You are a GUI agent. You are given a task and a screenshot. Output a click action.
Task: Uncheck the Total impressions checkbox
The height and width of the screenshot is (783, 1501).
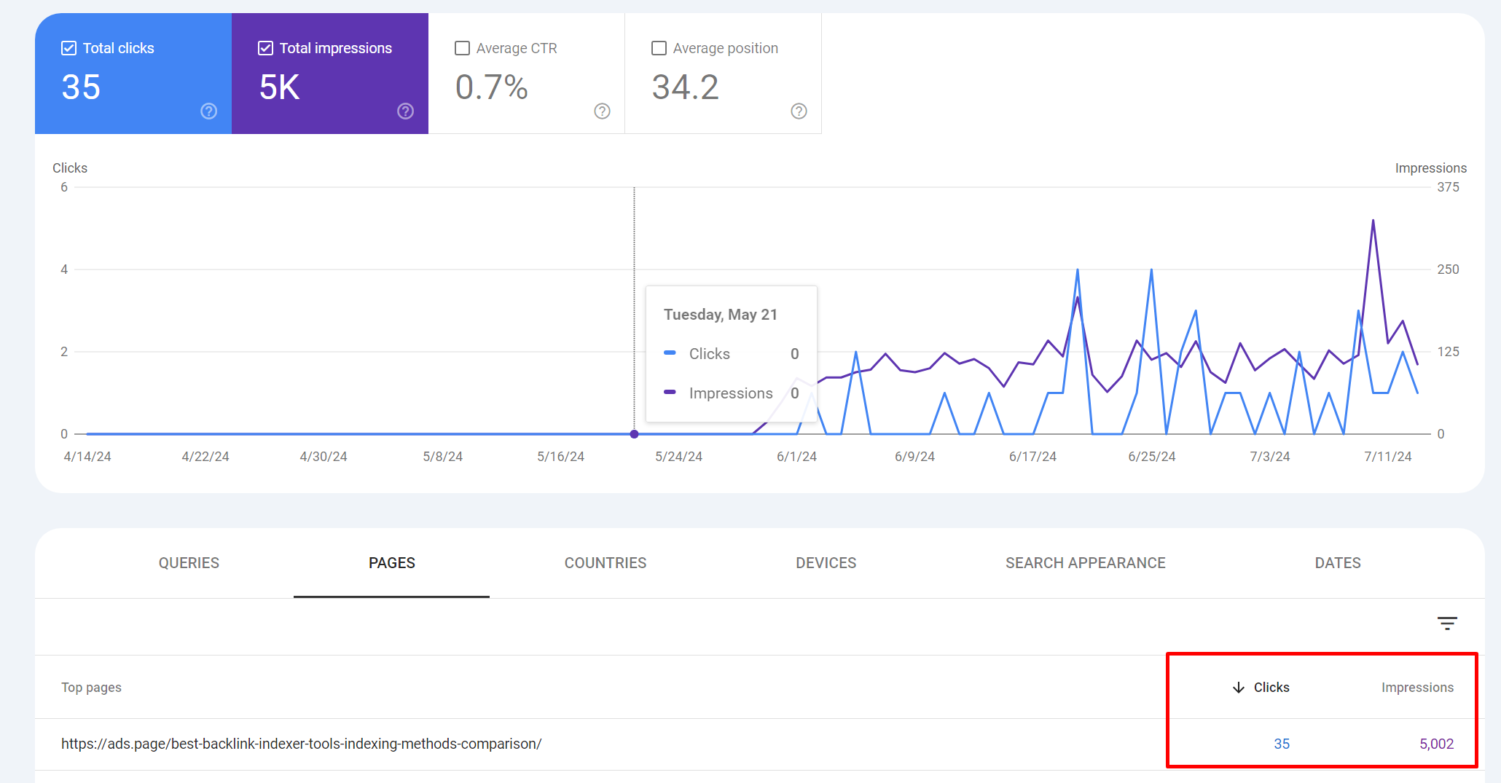tap(265, 48)
